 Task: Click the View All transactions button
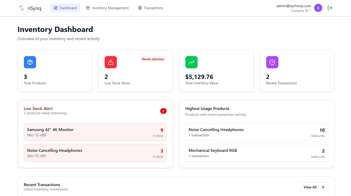314,187
